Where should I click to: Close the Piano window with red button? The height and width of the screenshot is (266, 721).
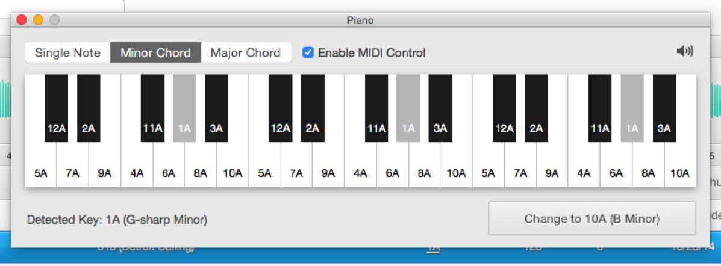(22, 20)
